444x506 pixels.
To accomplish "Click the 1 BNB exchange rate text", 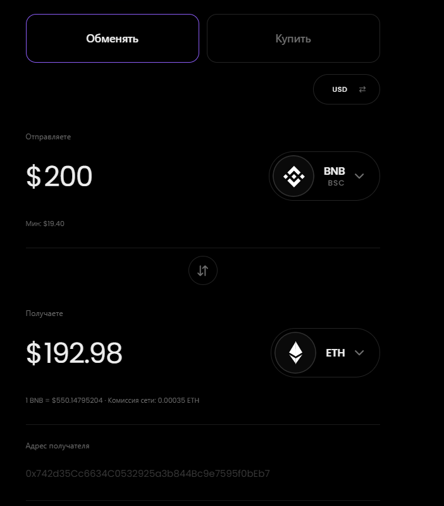I will coord(64,400).
